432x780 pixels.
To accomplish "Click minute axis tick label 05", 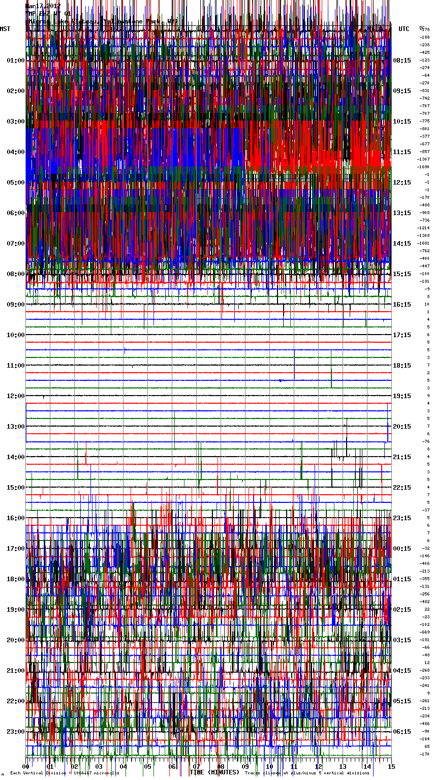I will (147, 766).
